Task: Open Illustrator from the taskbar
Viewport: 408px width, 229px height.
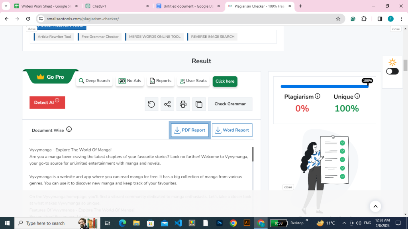Action: click(x=247, y=223)
